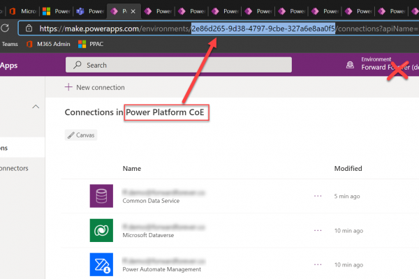The image size is (419, 279).
Task: Open the PPAC bookmark
Action: click(91, 44)
